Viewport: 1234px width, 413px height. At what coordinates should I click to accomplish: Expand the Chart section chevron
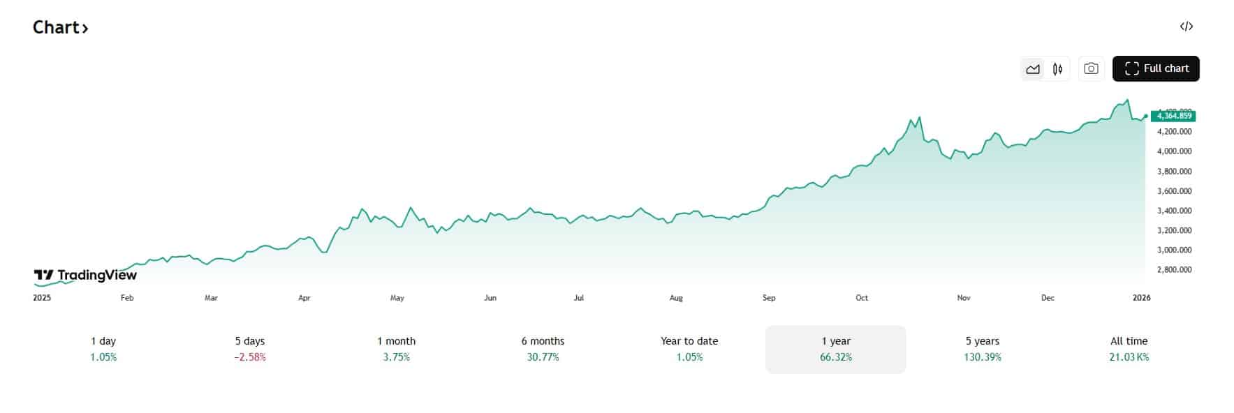pyautogui.click(x=87, y=29)
